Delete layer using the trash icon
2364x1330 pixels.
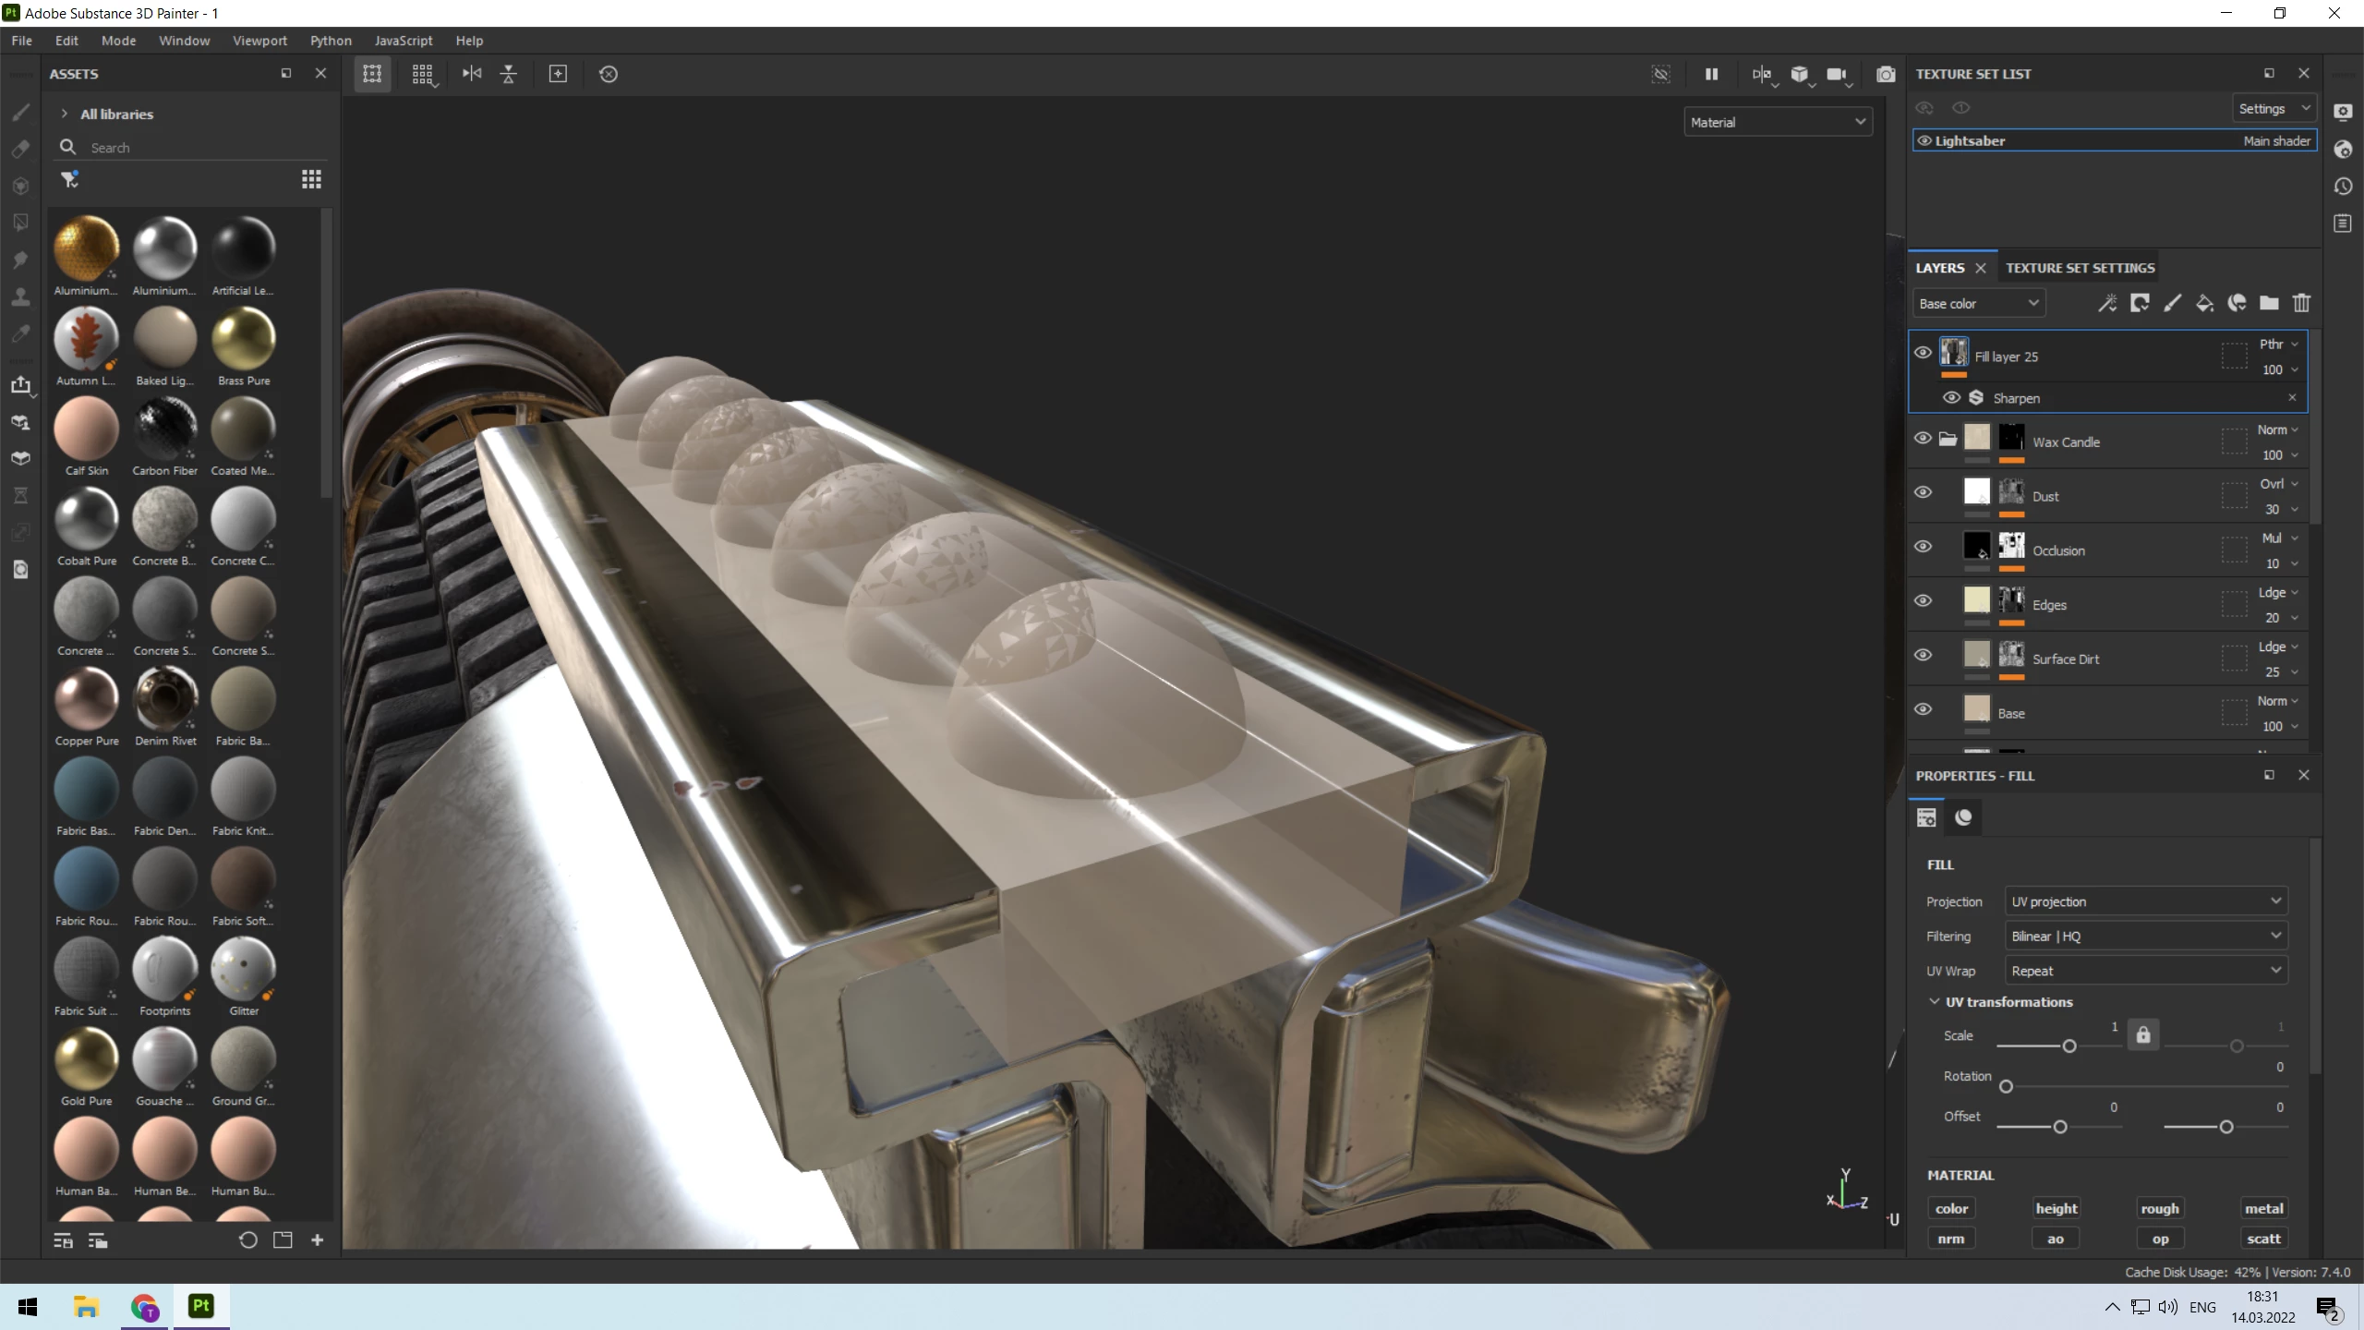[2301, 303]
